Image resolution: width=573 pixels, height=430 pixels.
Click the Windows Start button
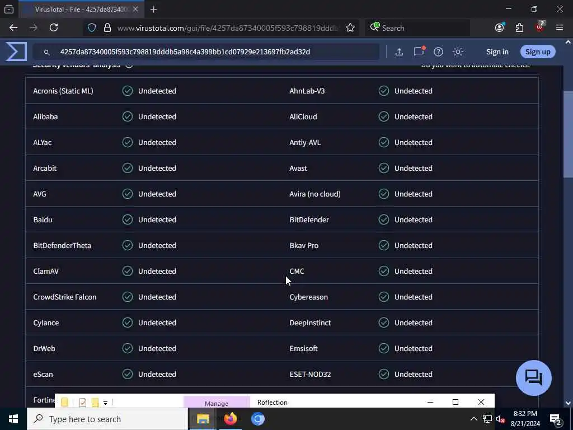coord(13,419)
